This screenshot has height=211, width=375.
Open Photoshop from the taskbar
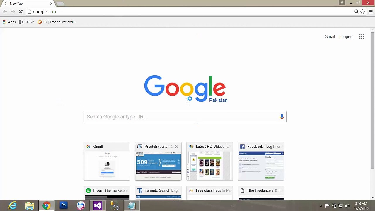64,206
